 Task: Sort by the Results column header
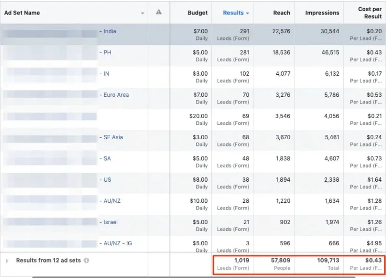(x=236, y=13)
